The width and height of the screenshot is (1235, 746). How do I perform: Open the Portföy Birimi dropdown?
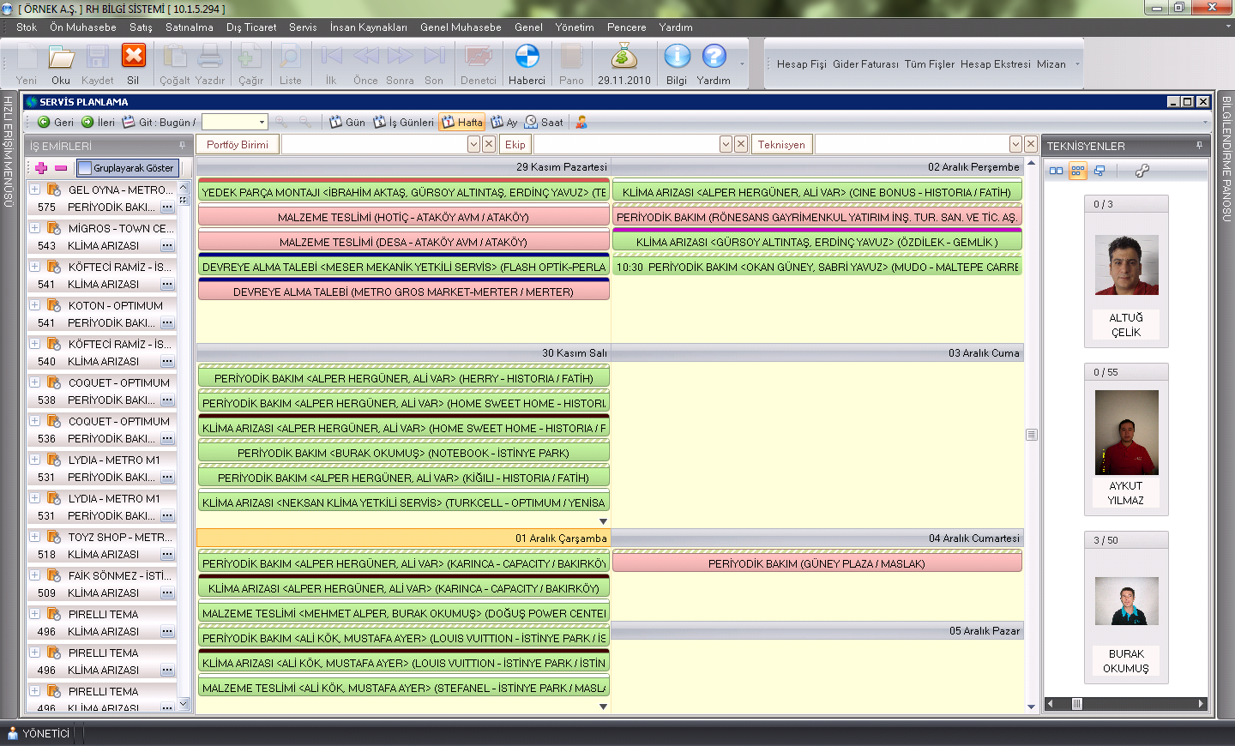(x=473, y=145)
